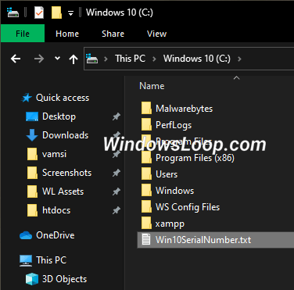
Task: Click the Win10SerialNumber.txt document icon
Action: (146, 240)
